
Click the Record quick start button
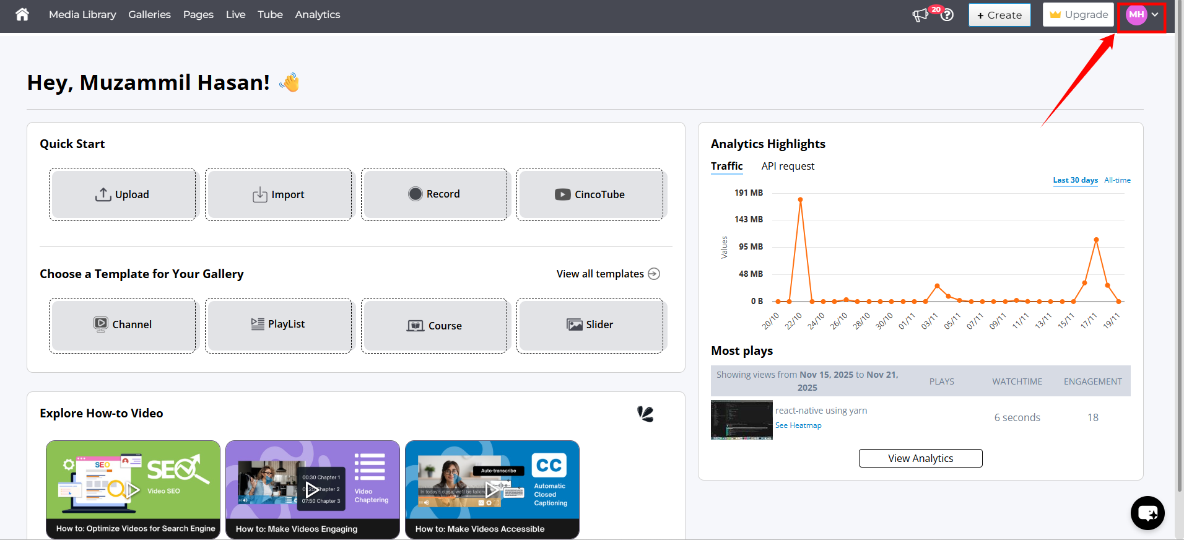[x=434, y=194]
